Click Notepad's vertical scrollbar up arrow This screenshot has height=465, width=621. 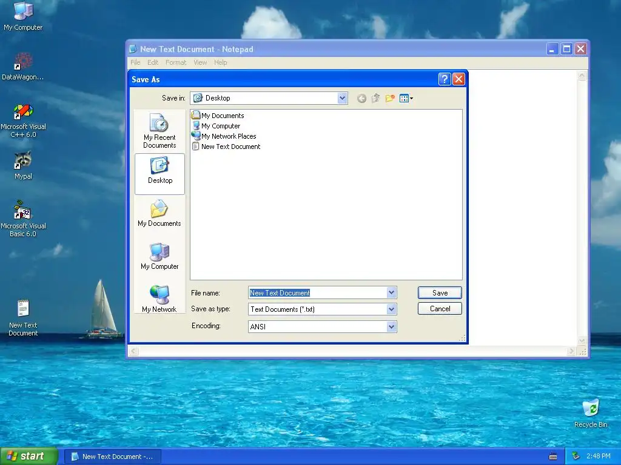tap(582, 76)
